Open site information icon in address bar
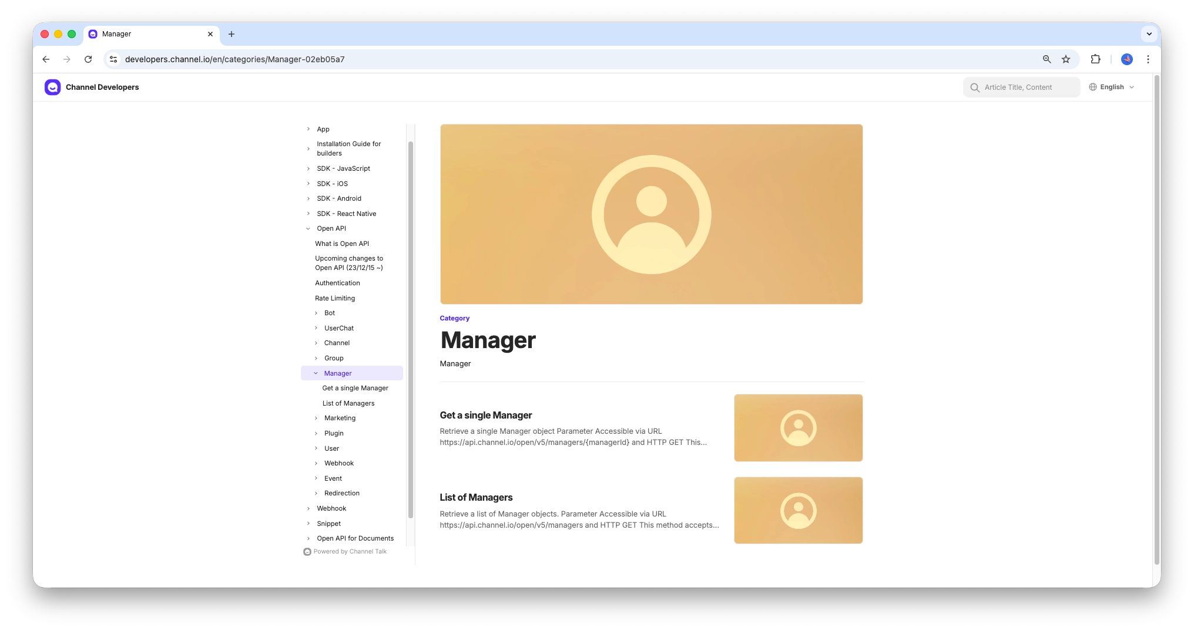1194x631 pixels. [x=114, y=59]
